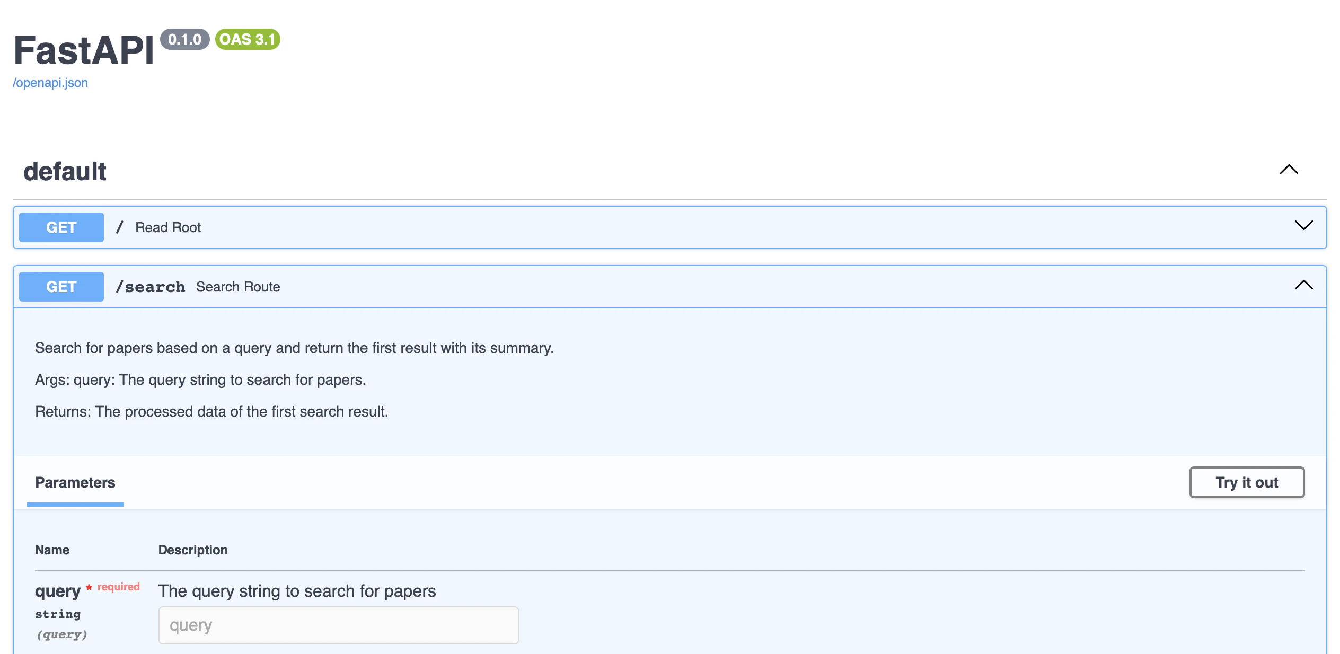Click the query parameter name
This screenshot has width=1340, height=654.
click(x=58, y=591)
